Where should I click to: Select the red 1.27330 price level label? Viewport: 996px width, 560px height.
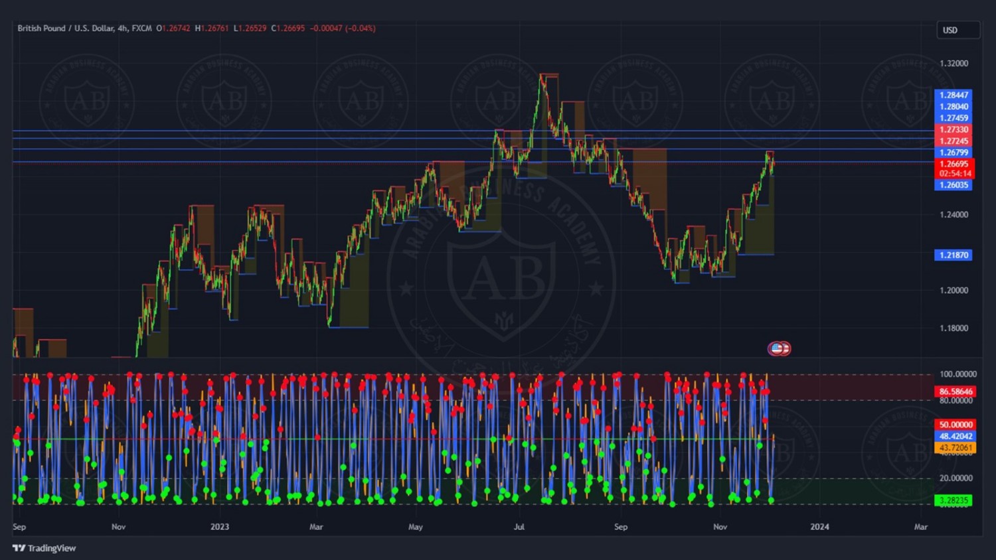coord(953,129)
